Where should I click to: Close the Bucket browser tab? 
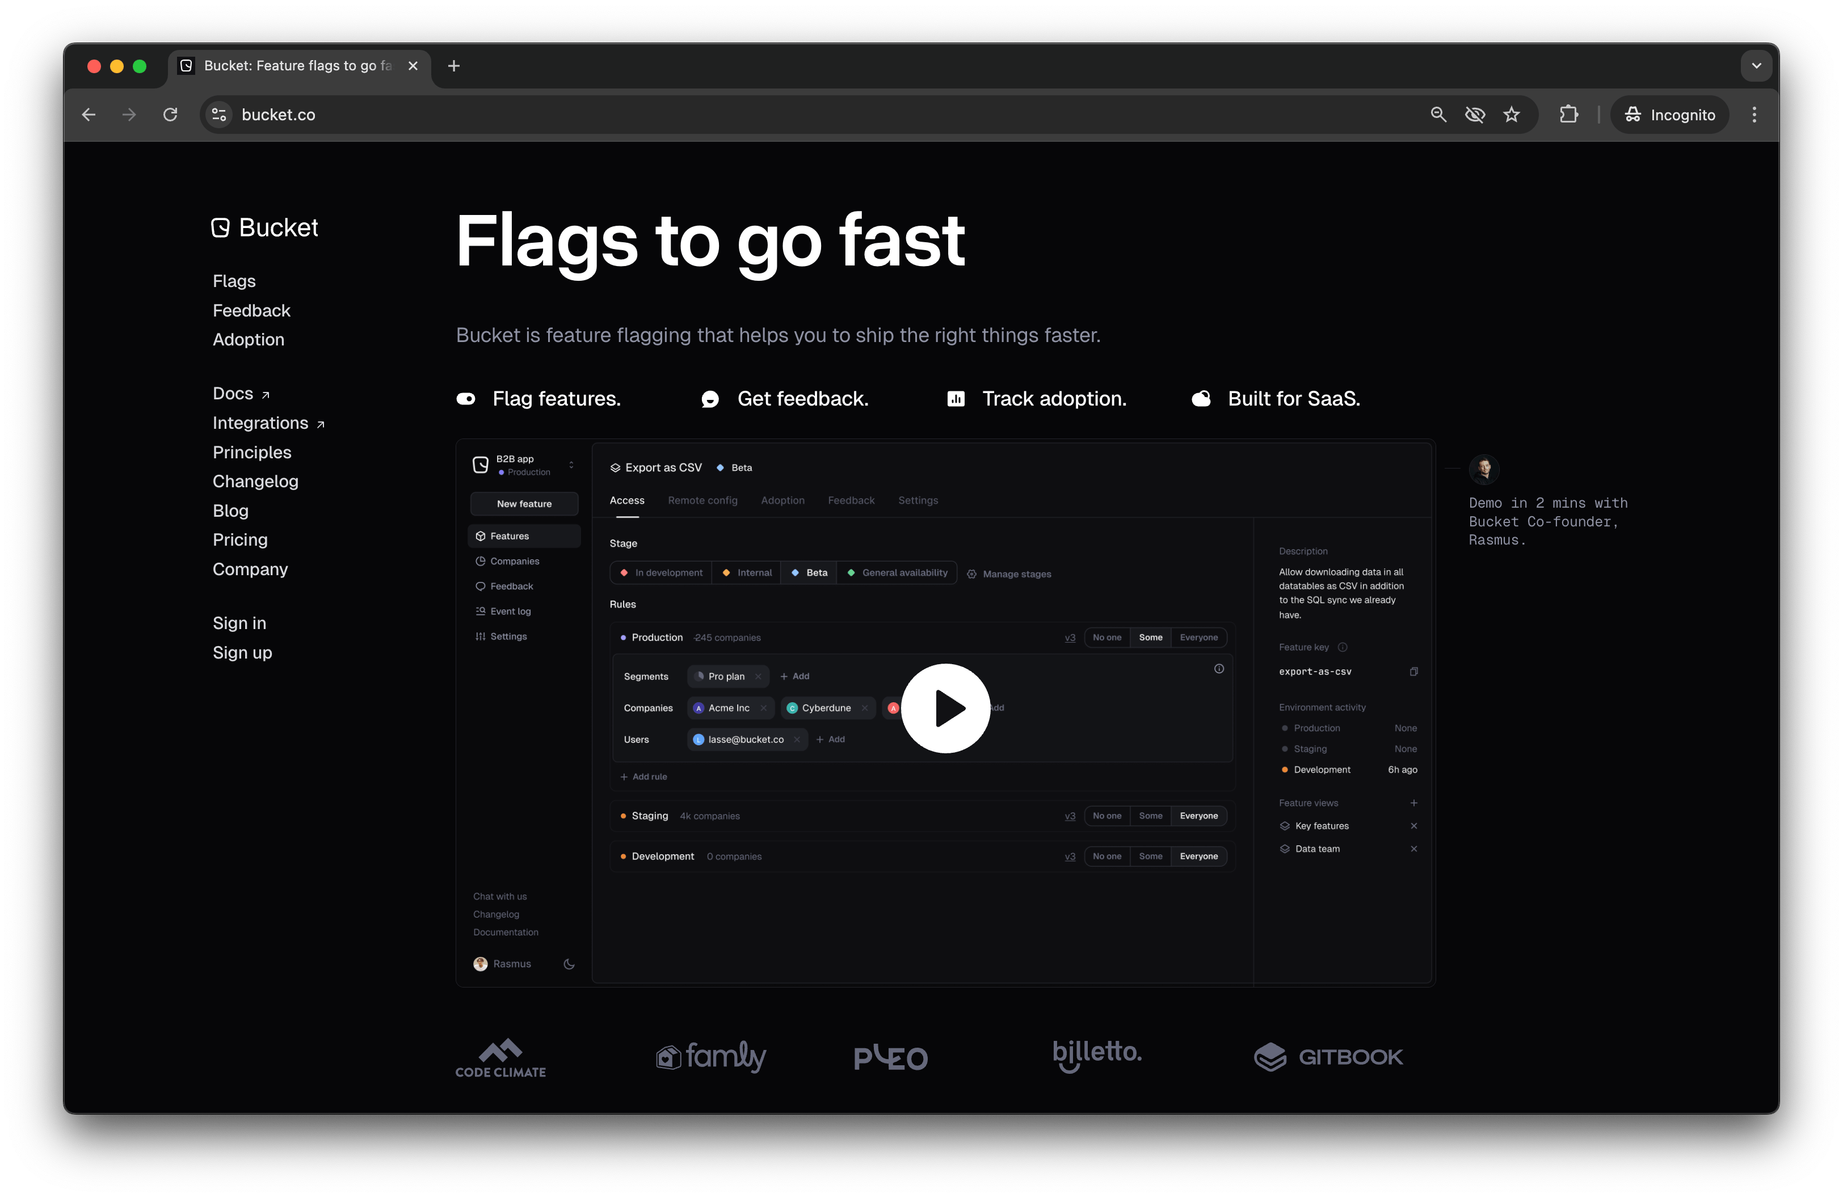point(413,66)
